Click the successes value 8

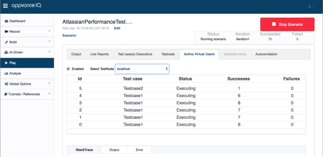[x=239, y=103]
